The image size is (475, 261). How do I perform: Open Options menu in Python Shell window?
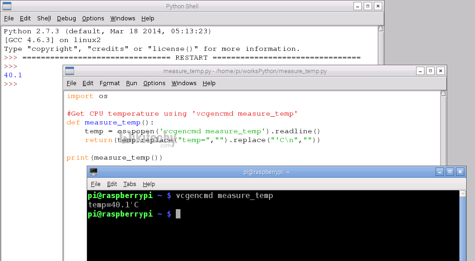93,19
